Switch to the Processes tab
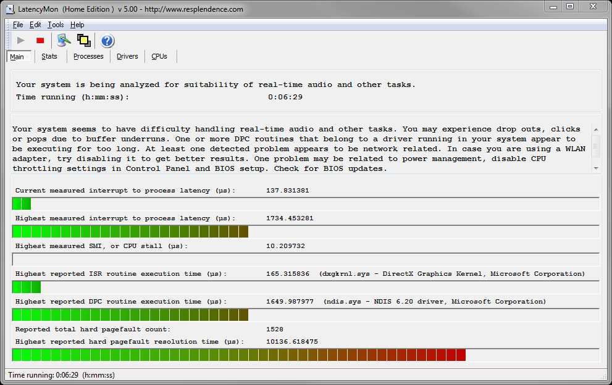 pyautogui.click(x=88, y=56)
